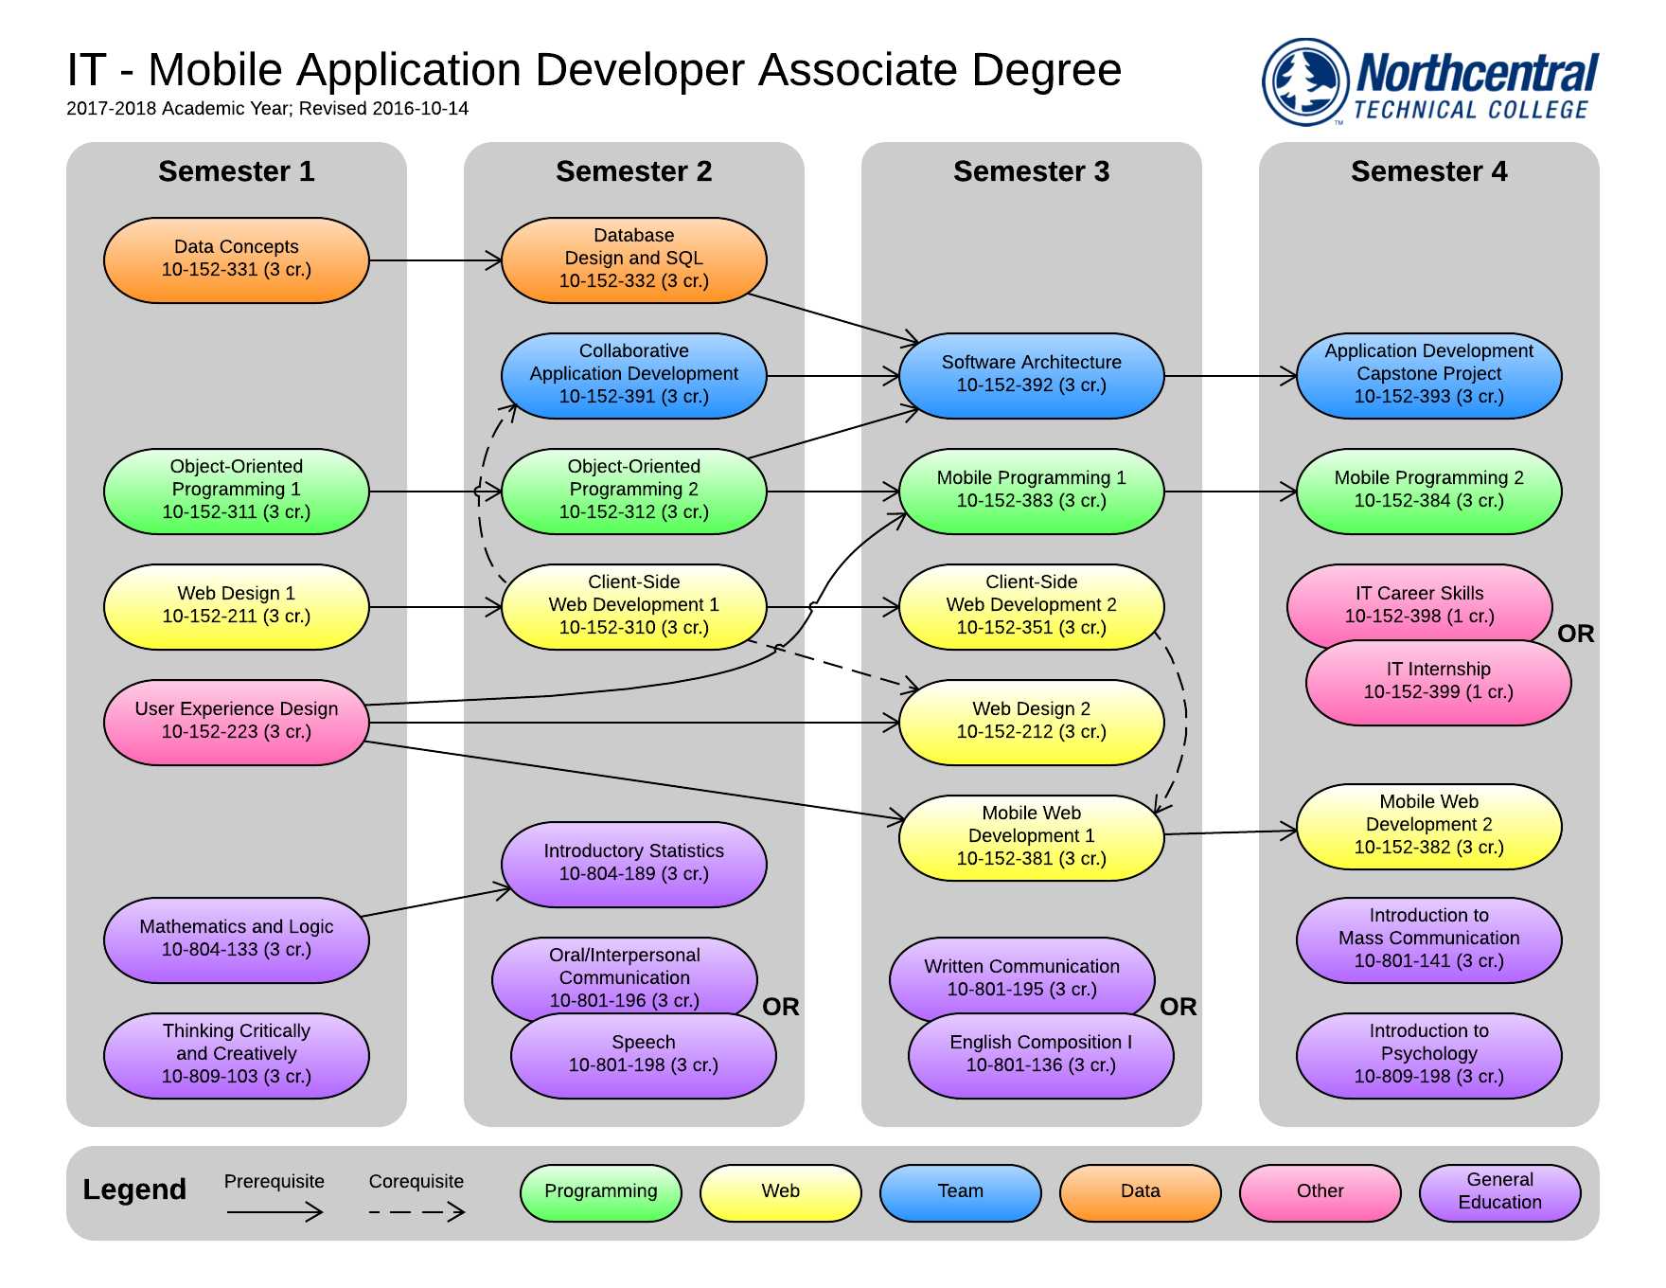Click the green Programming legend swatch
The width and height of the screenshot is (1666, 1288).
(600, 1192)
